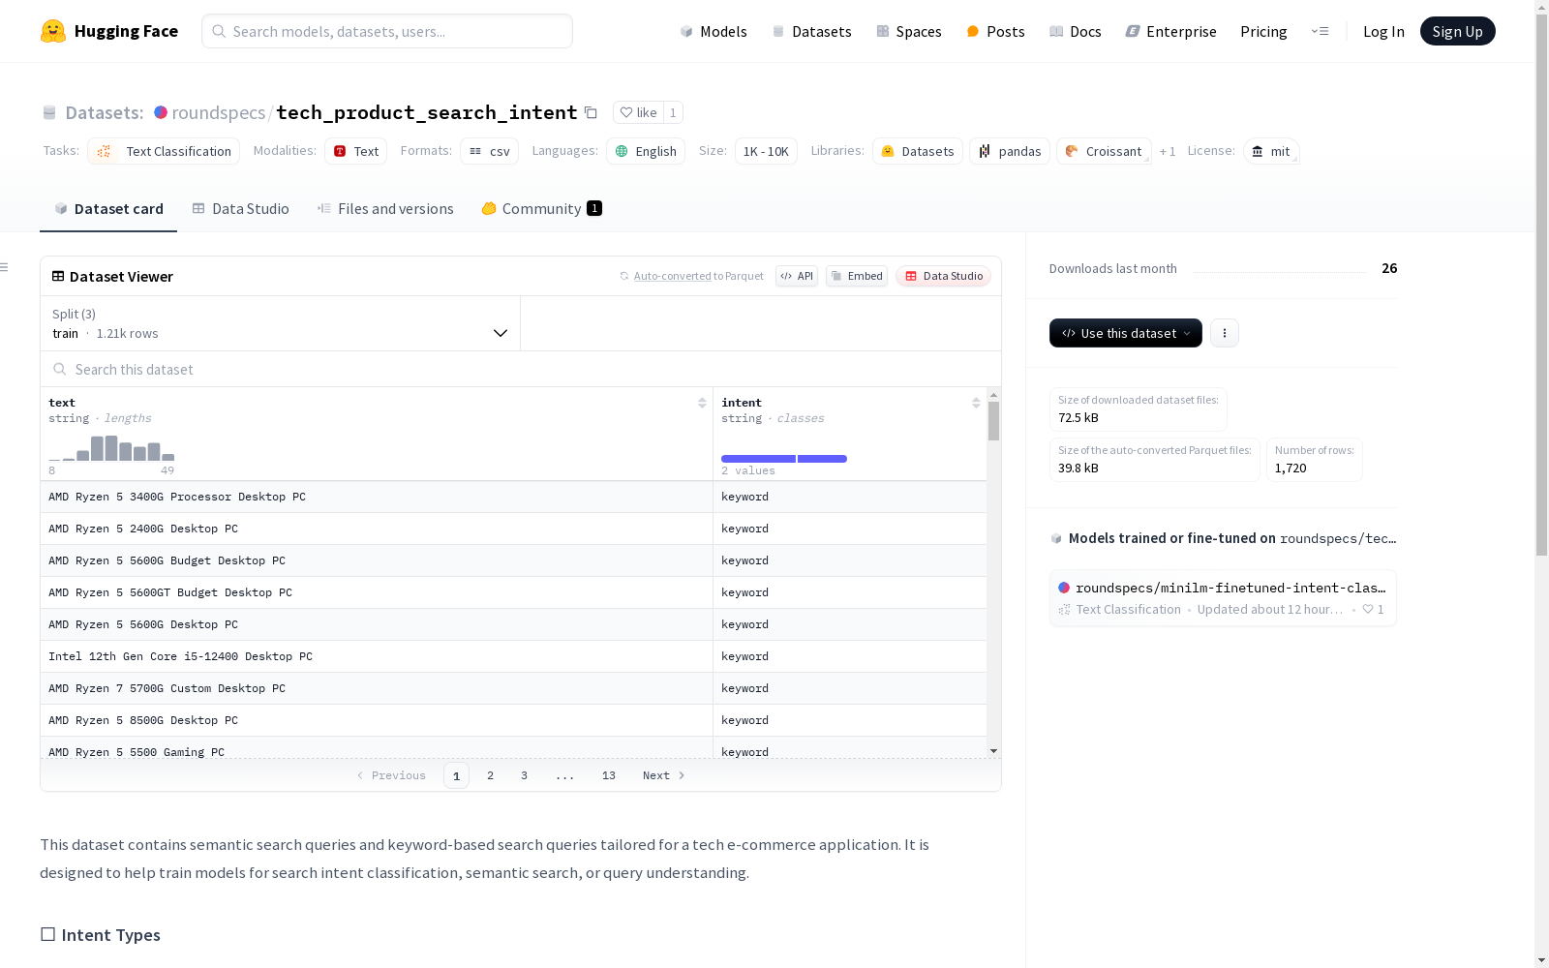The width and height of the screenshot is (1549, 968).
Task: Open Spaces from top navigation
Action: (909, 31)
